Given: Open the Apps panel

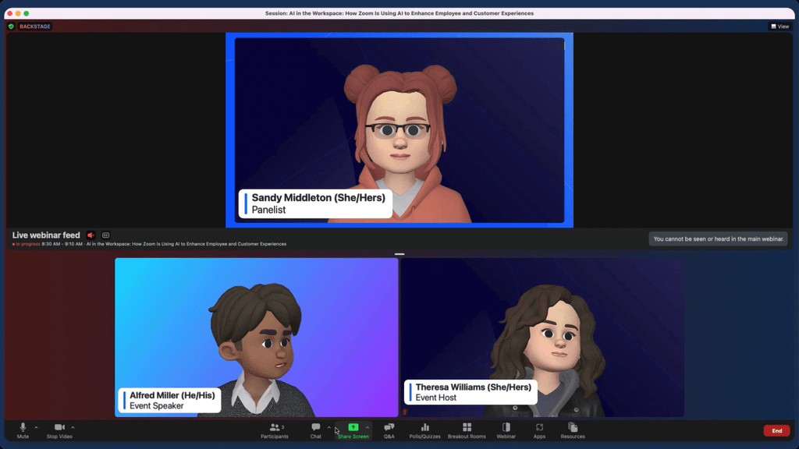Looking at the screenshot, I should pos(539,430).
